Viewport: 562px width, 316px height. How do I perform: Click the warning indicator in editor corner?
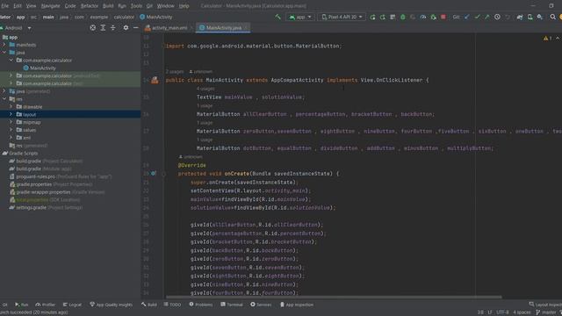click(x=547, y=38)
